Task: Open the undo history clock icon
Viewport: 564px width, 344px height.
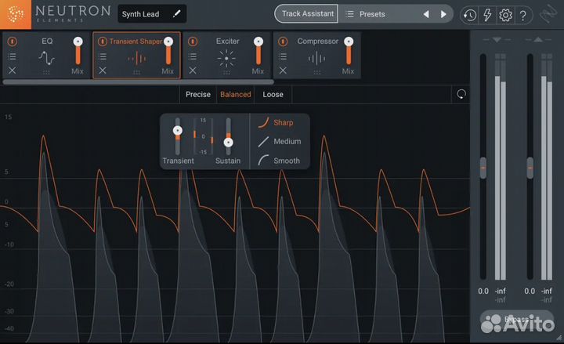Action: coord(470,15)
